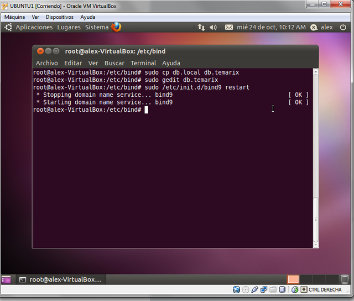
Task: Click the optical drive (CD) indicator
Action: [x=246, y=289]
